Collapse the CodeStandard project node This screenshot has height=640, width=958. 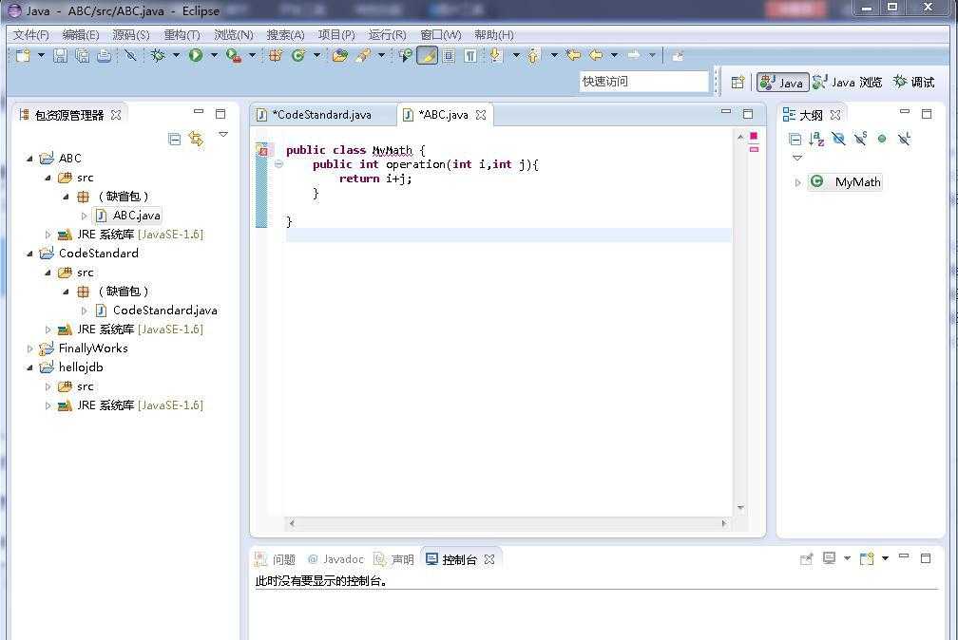(x=29, y=254)
